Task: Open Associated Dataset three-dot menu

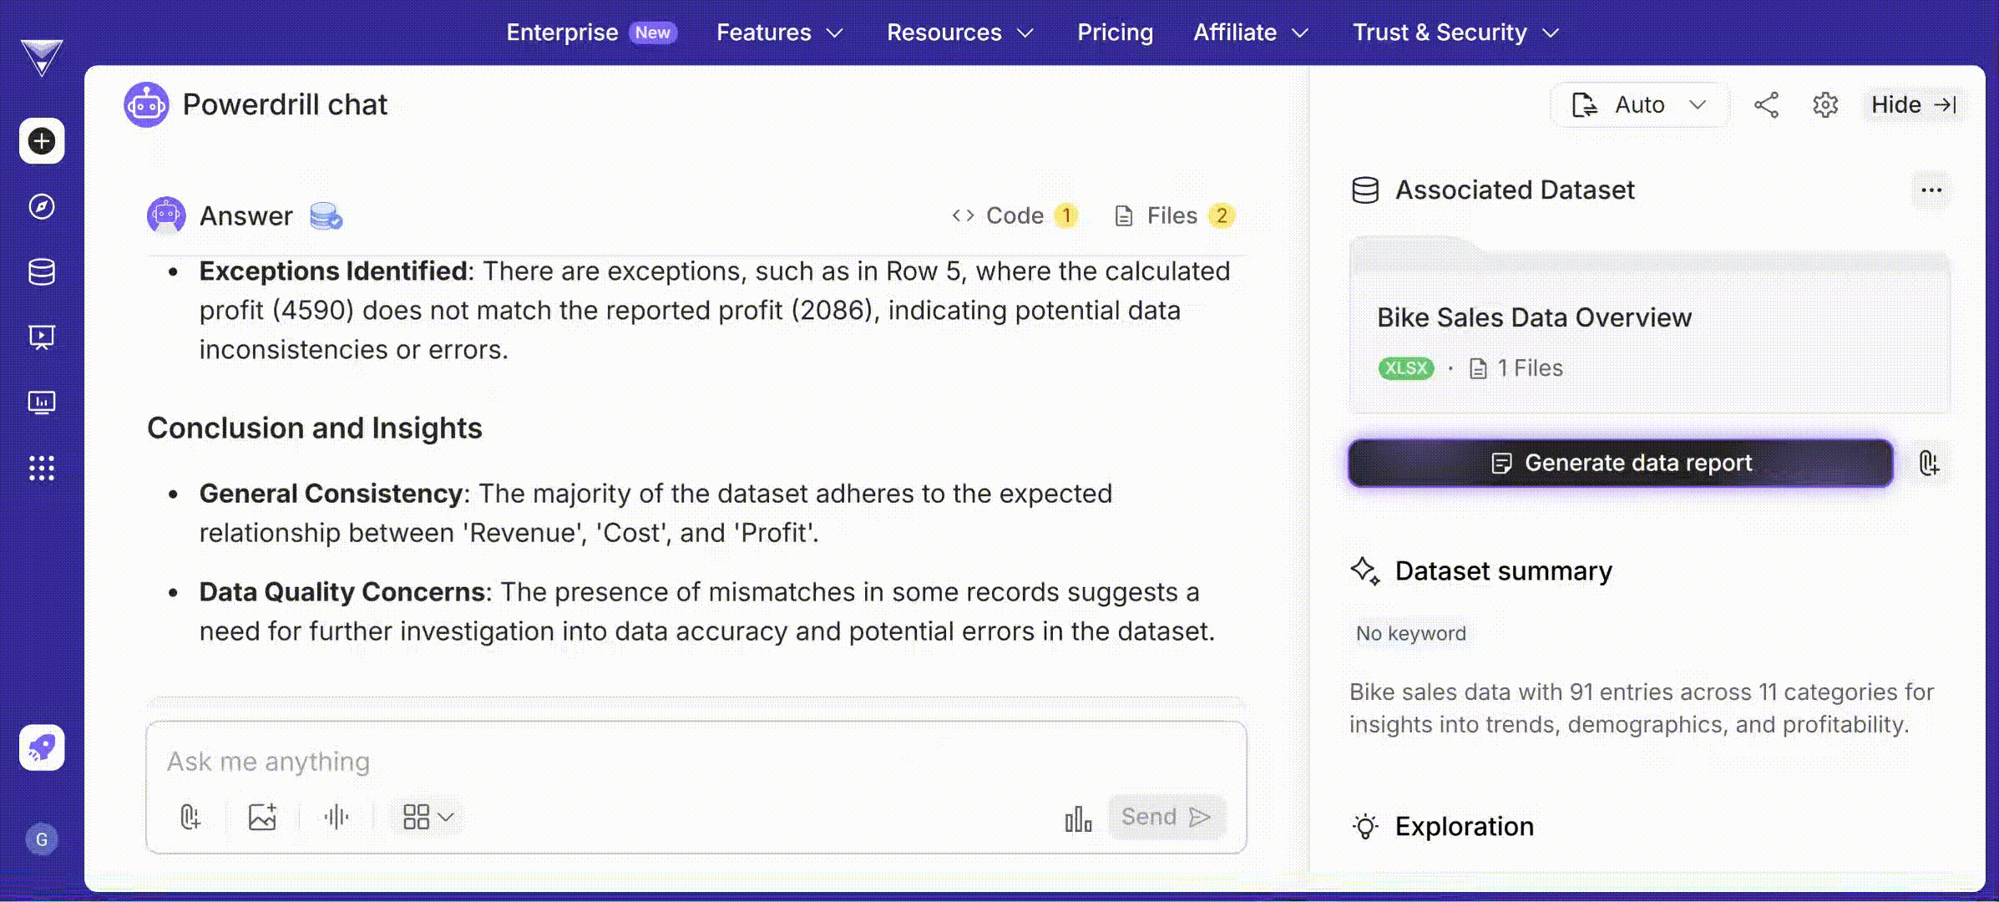Action: click(x=1931, y=190)
